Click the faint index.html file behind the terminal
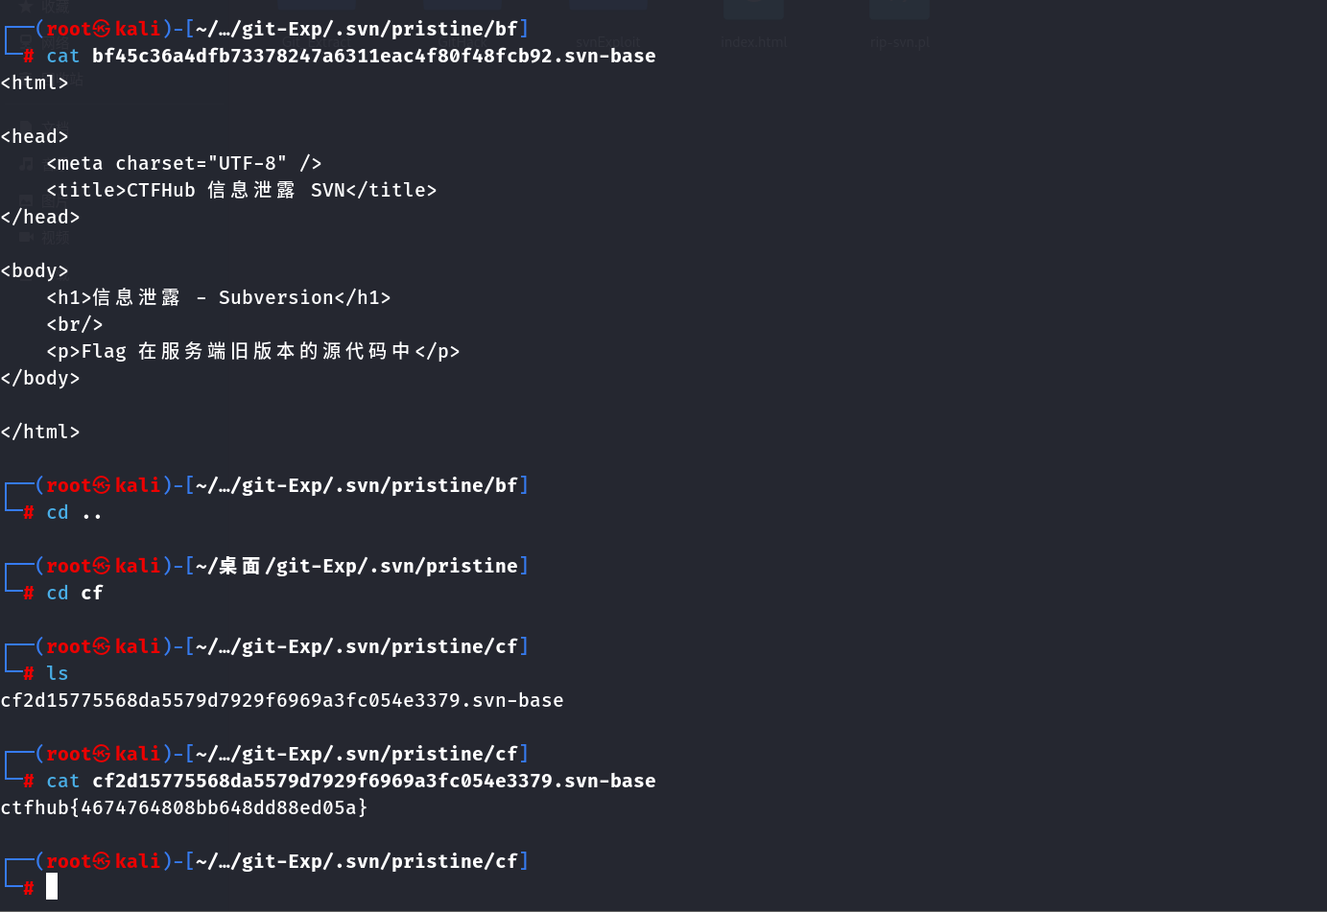 click(753, 41)
